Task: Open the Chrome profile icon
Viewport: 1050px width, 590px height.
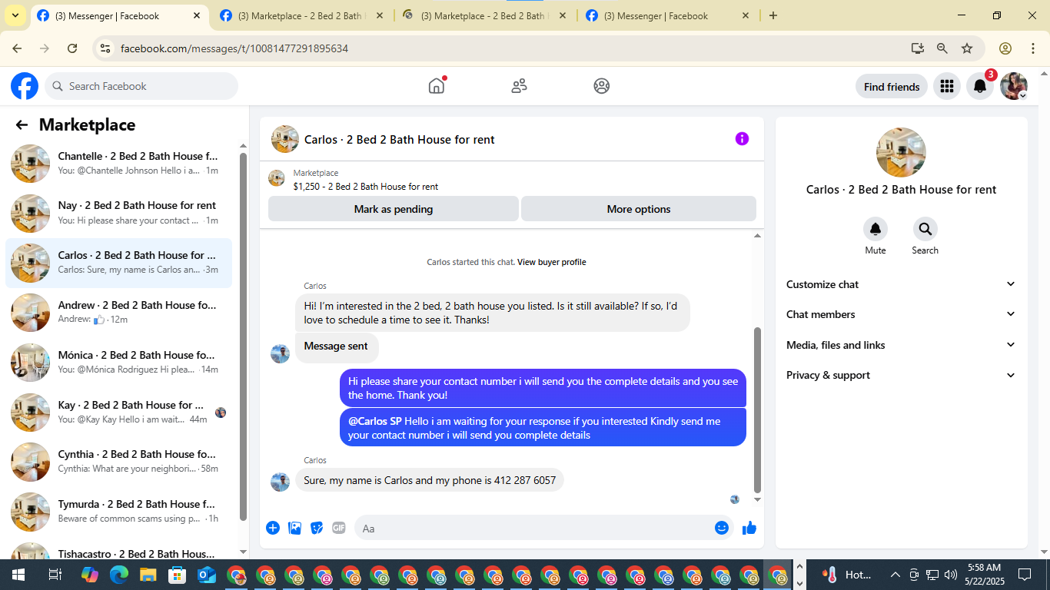Action: [1005, 48]
